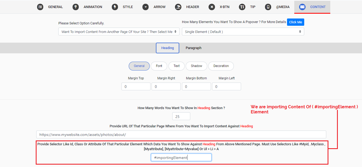Choose the Shadow pill option
The image size is (362, 167).
[196, 66]
